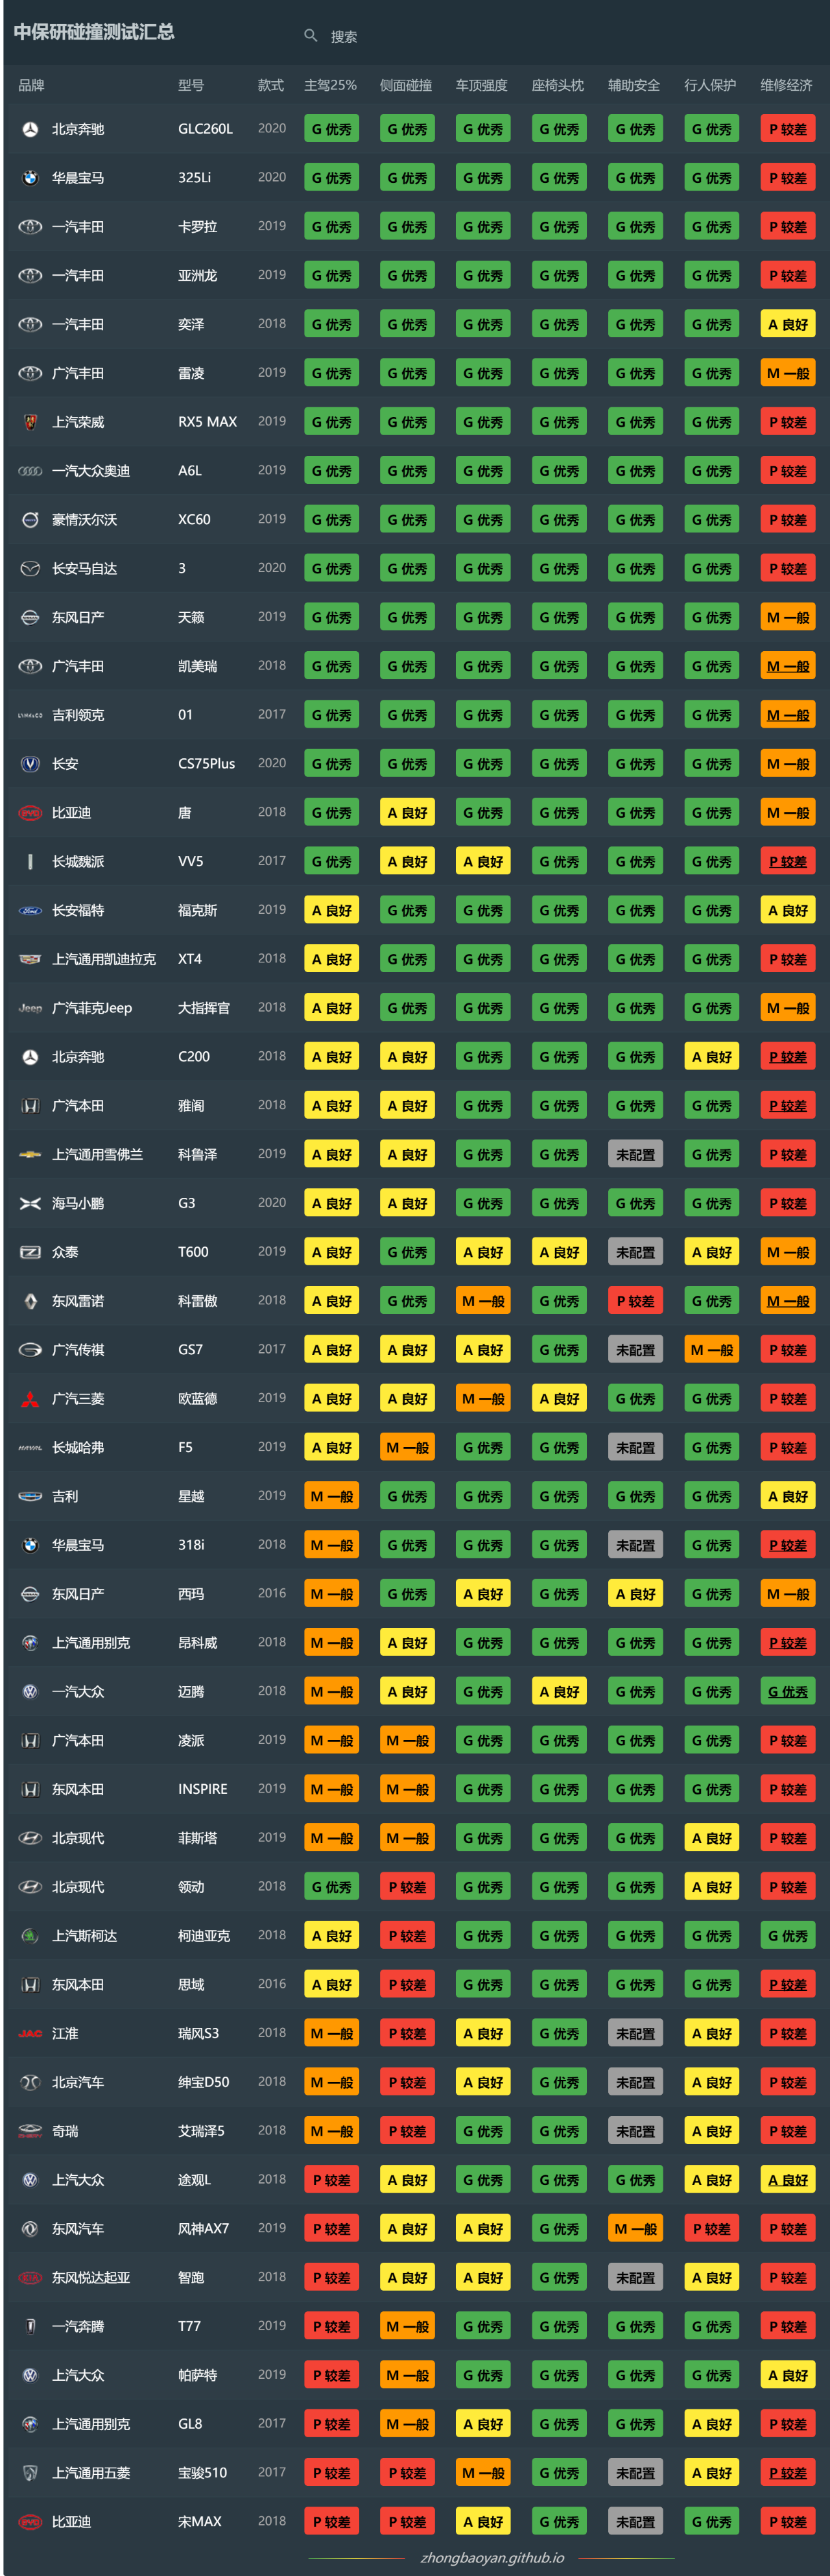
Task: Click the magnifier search icon
Action: (310, 36)
